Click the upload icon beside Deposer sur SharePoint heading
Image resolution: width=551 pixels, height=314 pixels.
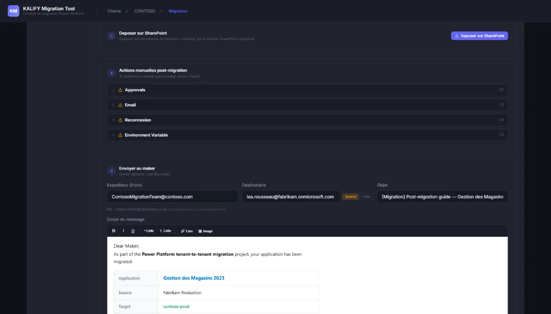(x=111, y=36)
